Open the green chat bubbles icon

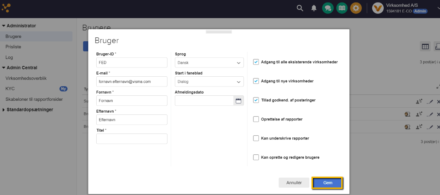[328, 8]
